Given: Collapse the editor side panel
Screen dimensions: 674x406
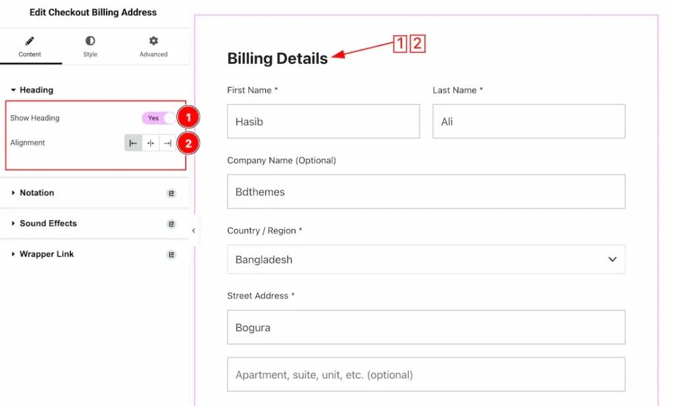Looking at the screenshot, I should click(194, 230).
